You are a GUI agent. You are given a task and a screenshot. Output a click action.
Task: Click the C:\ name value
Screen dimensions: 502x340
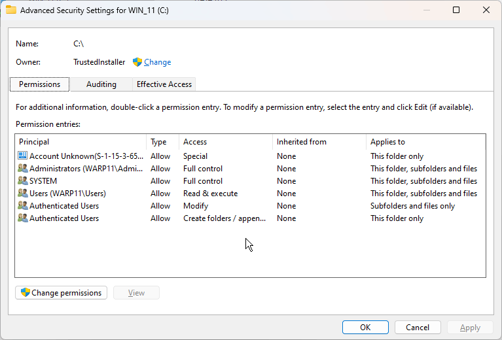coord(79,44)
